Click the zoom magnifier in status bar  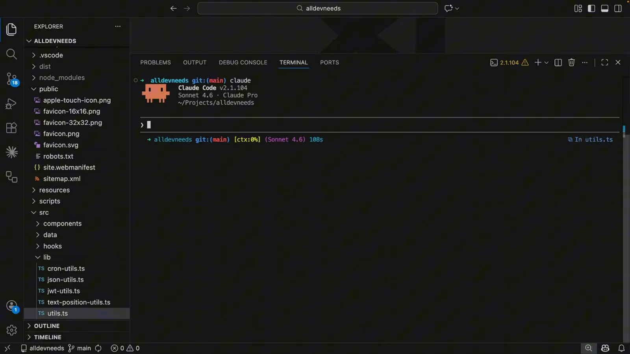pos(589,348)
